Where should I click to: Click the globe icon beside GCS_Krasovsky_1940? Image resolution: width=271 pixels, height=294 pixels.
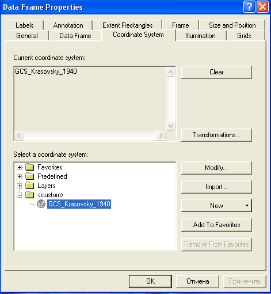[x=41, y=204]
